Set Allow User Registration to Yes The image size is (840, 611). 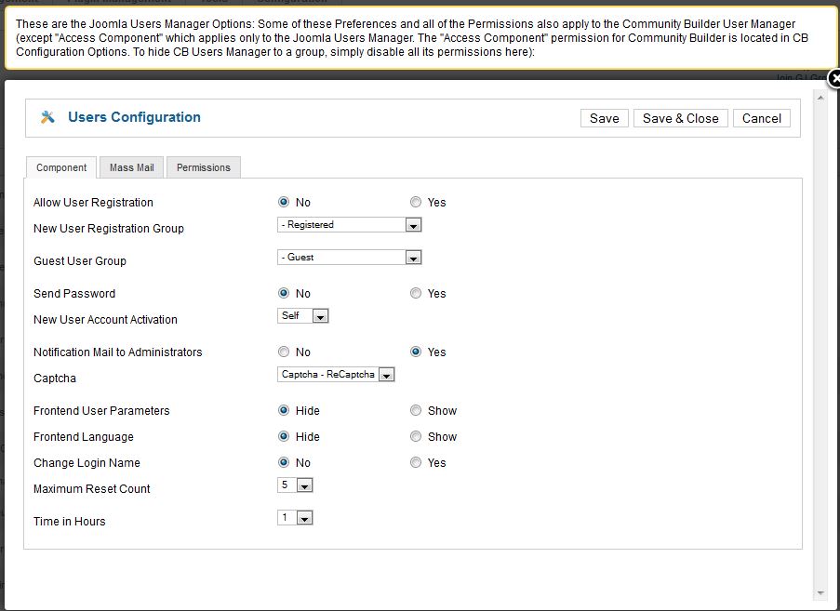click(416, 202)
